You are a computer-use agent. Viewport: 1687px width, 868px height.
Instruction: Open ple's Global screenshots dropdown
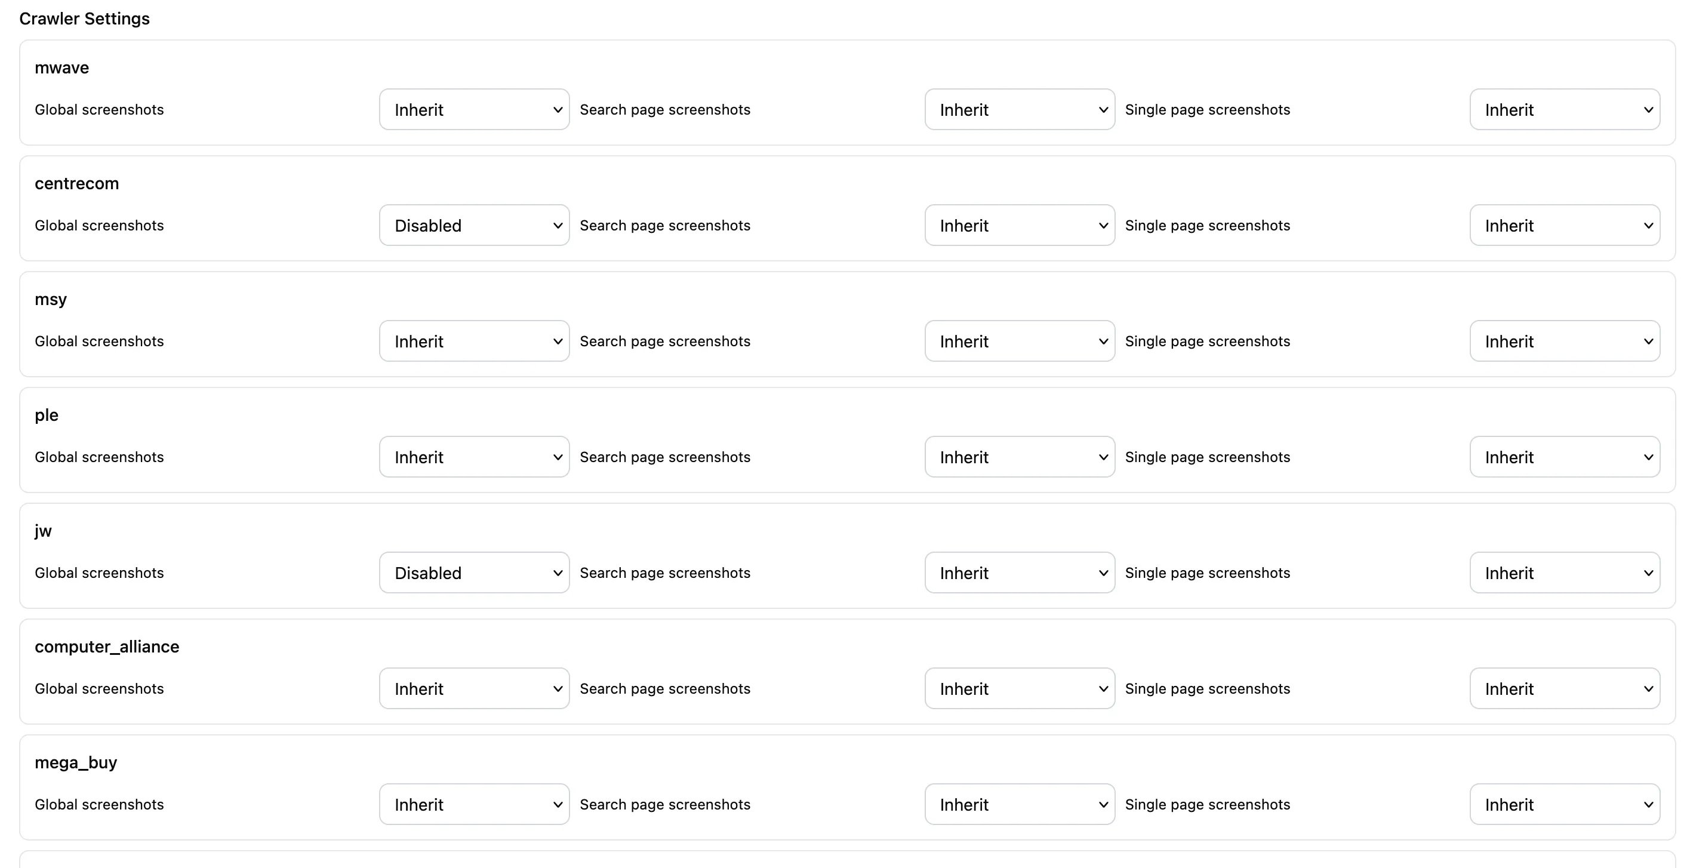pos(473,457)
